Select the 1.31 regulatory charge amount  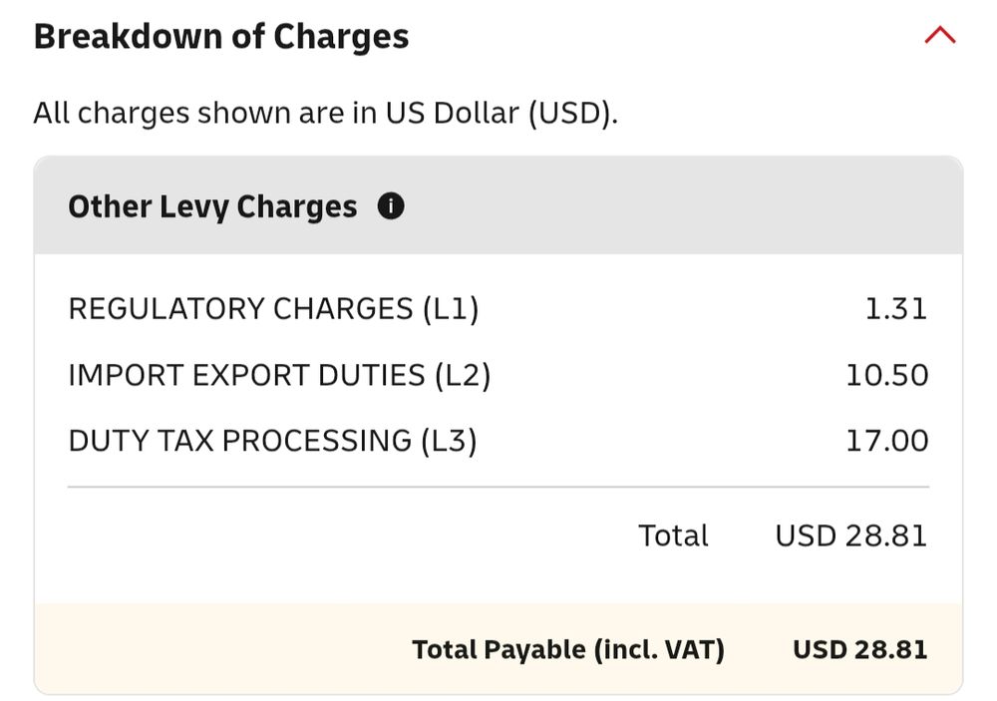895,309
